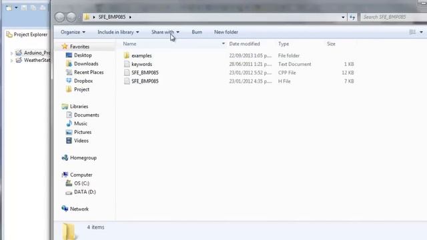Click the New icon in Eclipse toolbar
The height and width of the screenshot is (240, 427).
[9, 8]
